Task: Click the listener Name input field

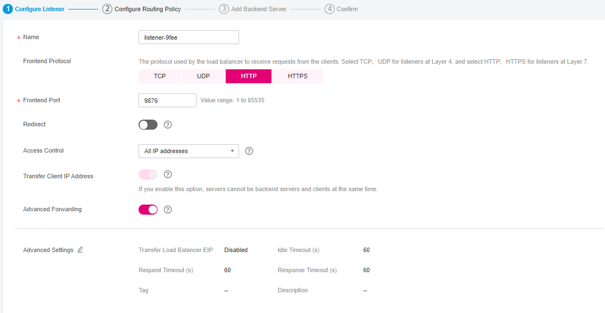Action: pos(188,37)
